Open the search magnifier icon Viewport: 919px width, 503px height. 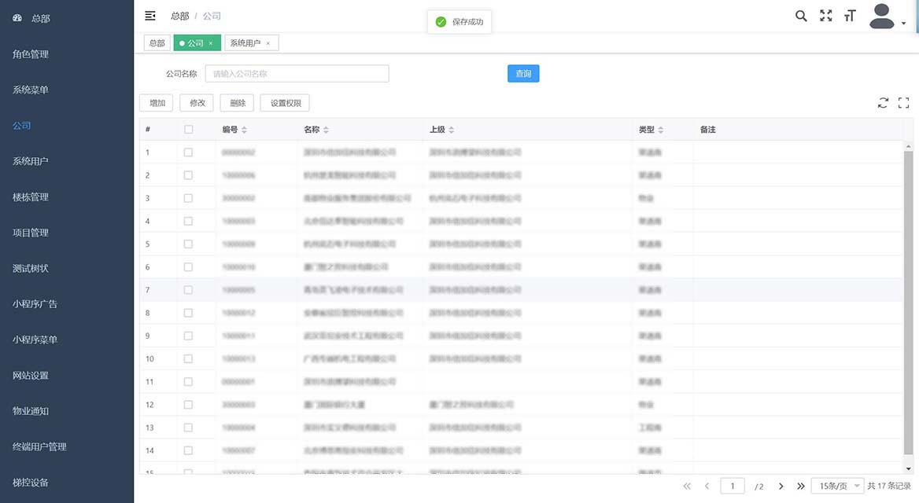(801, 16)
